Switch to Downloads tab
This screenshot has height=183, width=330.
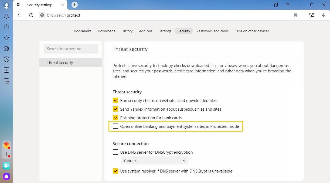click(x=106, y=31)
